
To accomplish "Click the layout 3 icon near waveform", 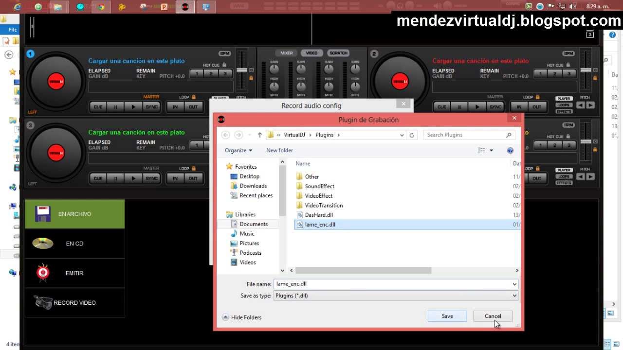I will [x=589, y=34].
